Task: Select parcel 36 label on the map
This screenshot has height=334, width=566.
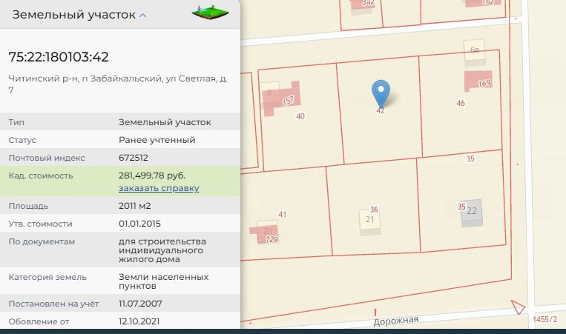Action: tap(374, 210)
